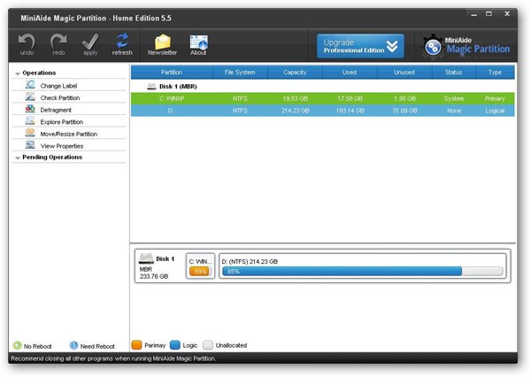Refresh the disk list
The width and height of the screenshot is (531, 377).
(122, 44)
